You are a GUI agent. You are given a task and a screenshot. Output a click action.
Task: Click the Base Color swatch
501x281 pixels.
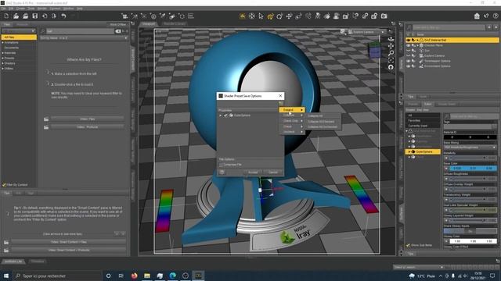coord(473,169)
